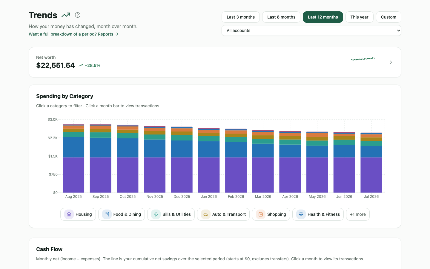Screen dimensions: 430x269
Task: Filter chart by Auto & Transport category
Action: click(223, 214)
